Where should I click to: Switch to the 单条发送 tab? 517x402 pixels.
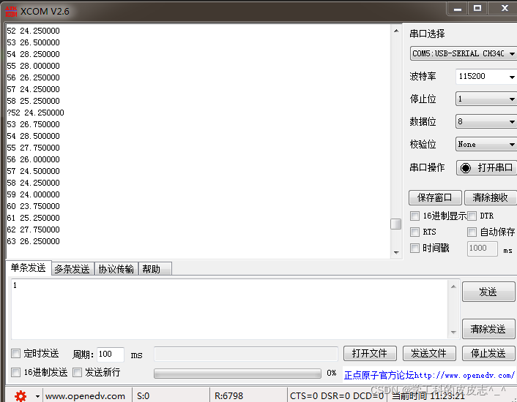click(x=29, y=268)
